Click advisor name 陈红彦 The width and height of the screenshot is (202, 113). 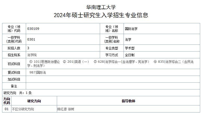coord(62,109)
